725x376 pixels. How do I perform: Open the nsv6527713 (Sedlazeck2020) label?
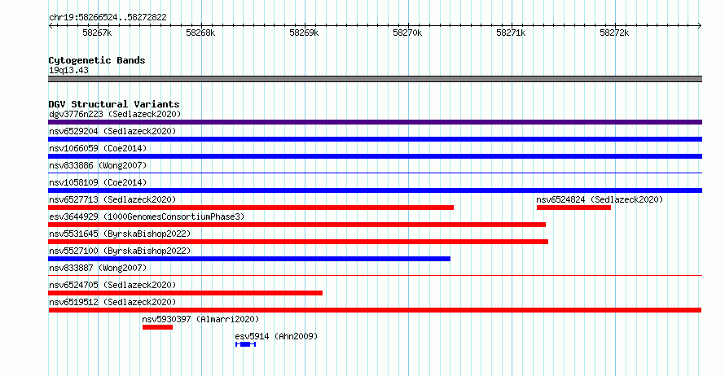click(x=112, y=199)
